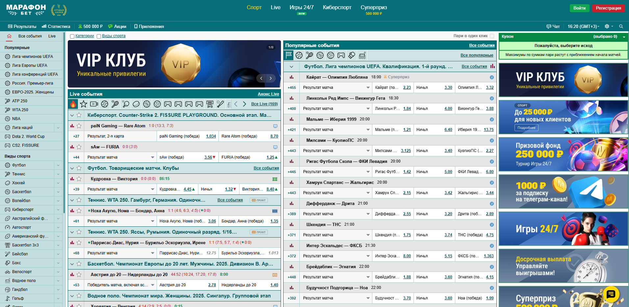Expand the Лига наций chevron in the sidebar
Screen dimensions: 629x307
click(58, 128)
